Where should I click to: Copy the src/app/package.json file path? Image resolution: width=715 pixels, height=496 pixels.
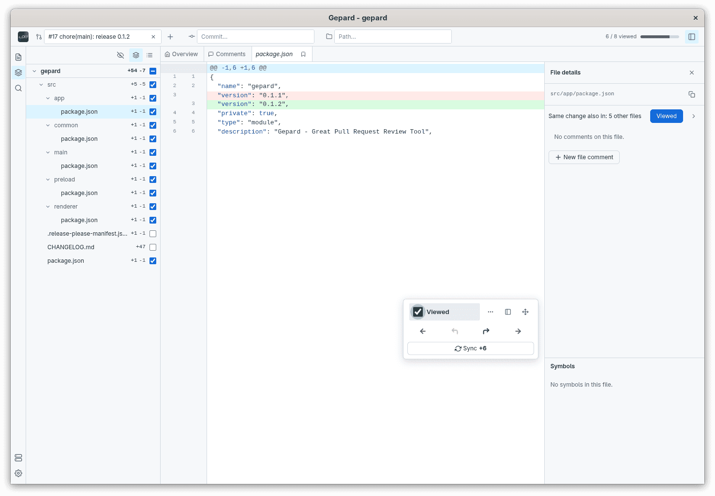692,94
